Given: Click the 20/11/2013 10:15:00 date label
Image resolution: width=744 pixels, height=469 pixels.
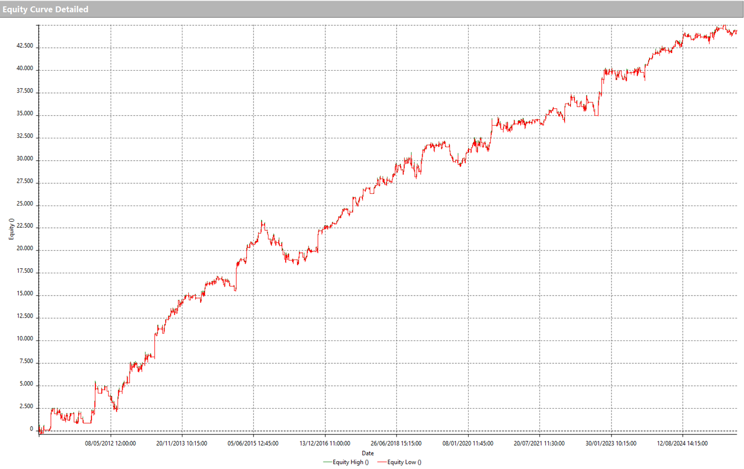Looking at the screenshot, I should 181,443.
